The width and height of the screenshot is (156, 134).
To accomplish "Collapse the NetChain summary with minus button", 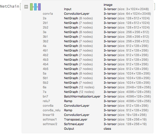I will click(x=26, y=7).
